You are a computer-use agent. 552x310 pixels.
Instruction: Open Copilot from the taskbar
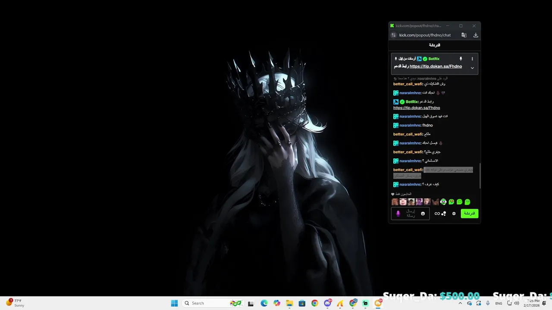click(276, 304)
